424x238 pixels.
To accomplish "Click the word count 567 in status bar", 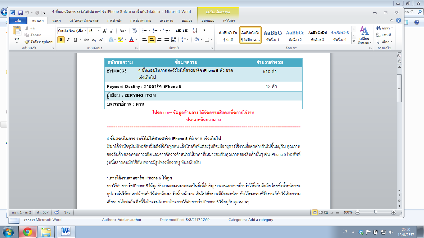I will (x=43, y=213).
